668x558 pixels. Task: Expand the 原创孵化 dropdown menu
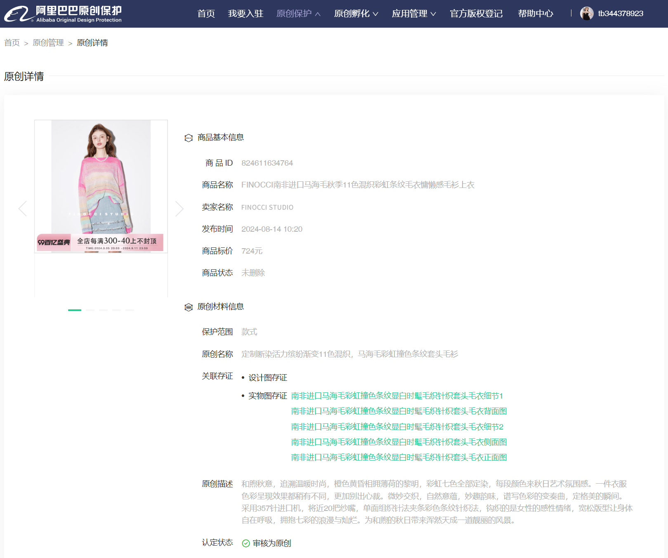356,14
